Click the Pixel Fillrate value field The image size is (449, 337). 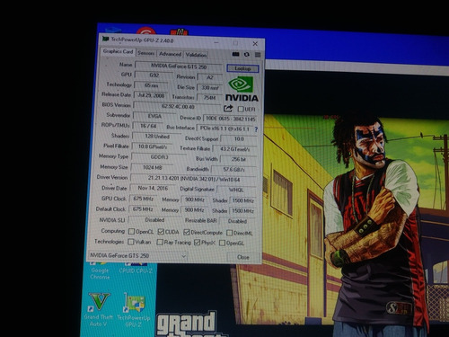[153, 146]
